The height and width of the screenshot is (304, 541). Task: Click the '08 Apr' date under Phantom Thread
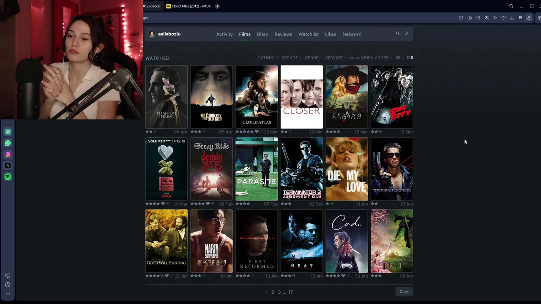pyautogui.click(x=180, y=132)
